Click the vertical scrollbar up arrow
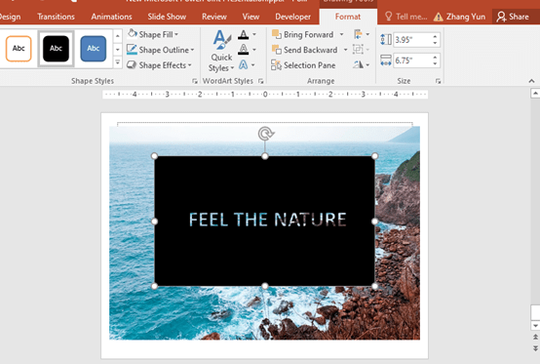 535,93
